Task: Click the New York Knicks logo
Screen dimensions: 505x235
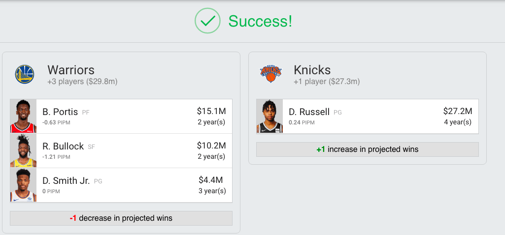Action: pyautogui.click(x=270, y=74)
